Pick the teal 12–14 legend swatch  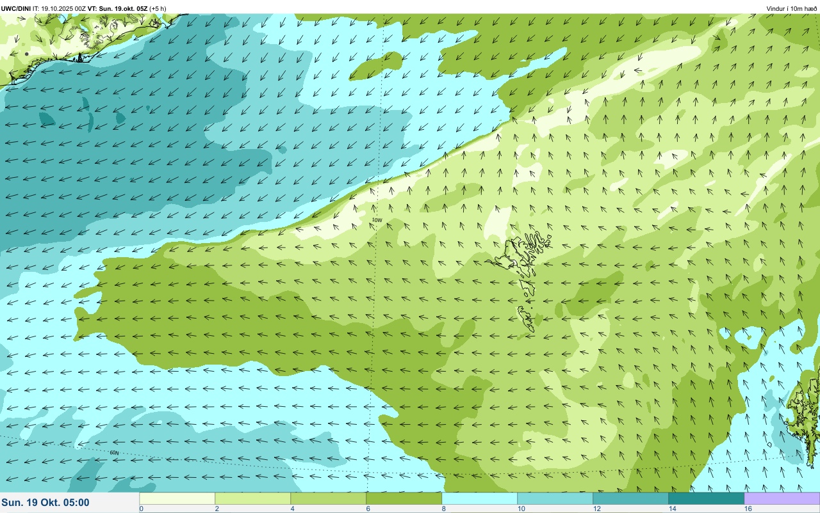[631, 498]
